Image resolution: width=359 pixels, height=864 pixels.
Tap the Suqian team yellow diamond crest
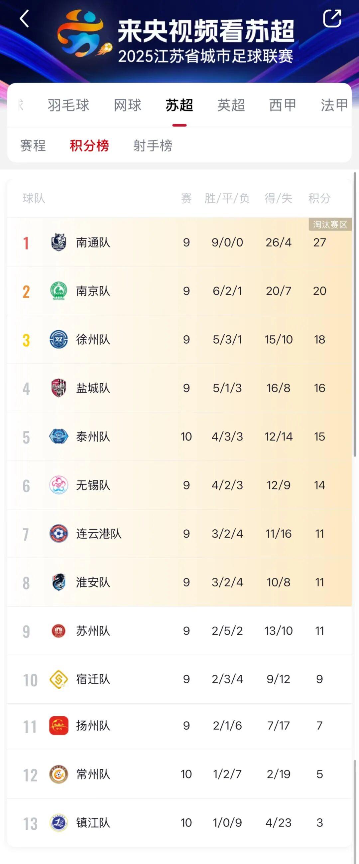click(59, 679)
